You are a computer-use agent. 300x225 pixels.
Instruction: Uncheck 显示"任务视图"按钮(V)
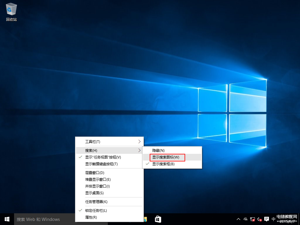[109, 157]
